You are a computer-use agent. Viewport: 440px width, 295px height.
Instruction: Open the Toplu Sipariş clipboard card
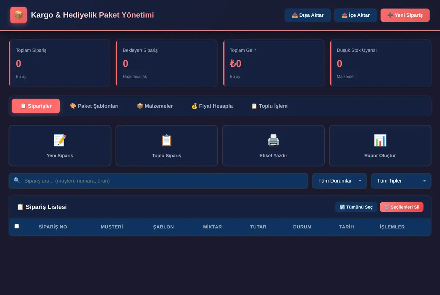tap(166, 146)
